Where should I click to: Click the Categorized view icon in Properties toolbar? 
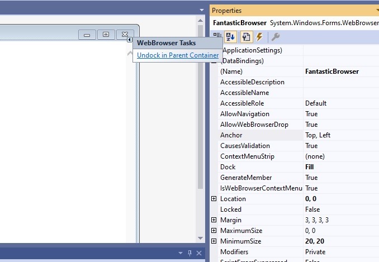(x=217, y=36)
